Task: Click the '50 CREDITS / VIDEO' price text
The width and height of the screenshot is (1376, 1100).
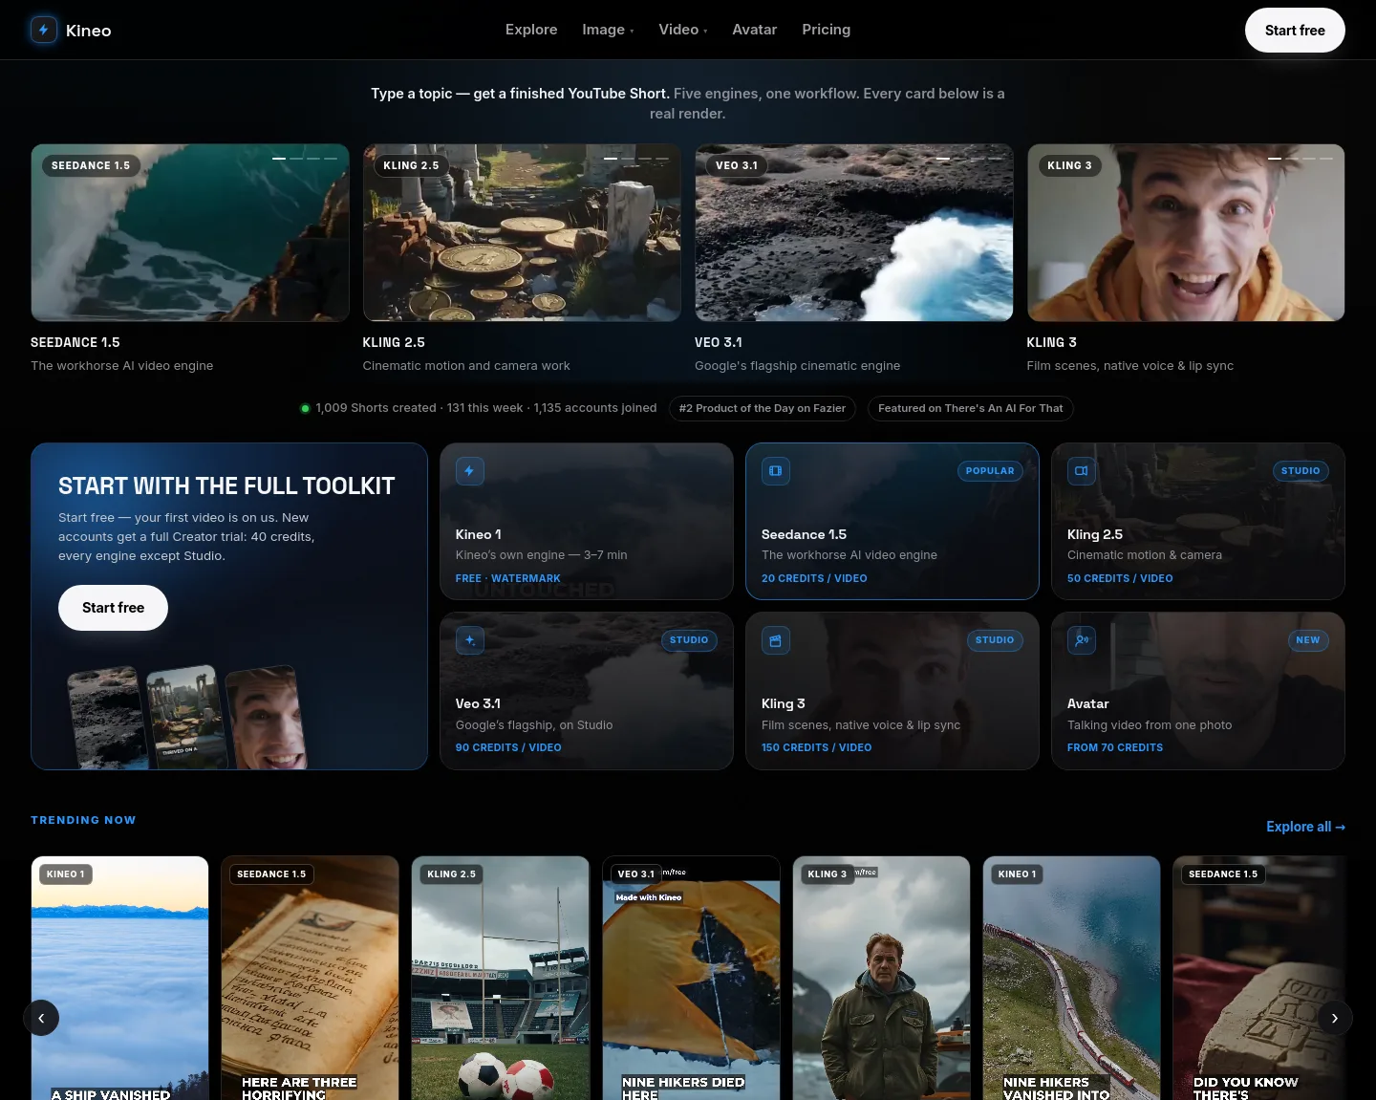Action: pyautogui.click(x=1120, y=578)
